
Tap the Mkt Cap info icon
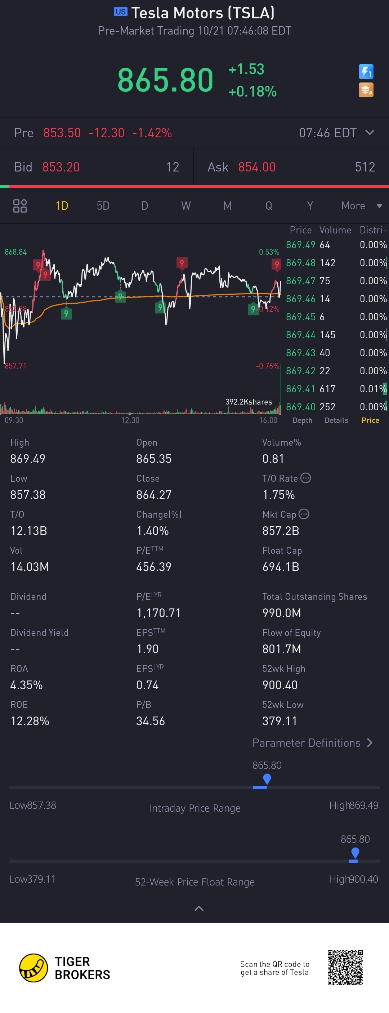[304, 514]
